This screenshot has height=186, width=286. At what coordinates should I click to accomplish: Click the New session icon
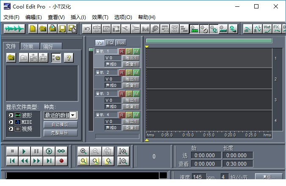(33, 29)
